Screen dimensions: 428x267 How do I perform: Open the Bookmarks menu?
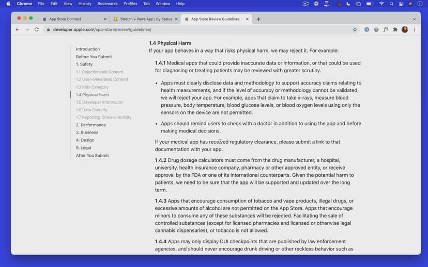107,4
